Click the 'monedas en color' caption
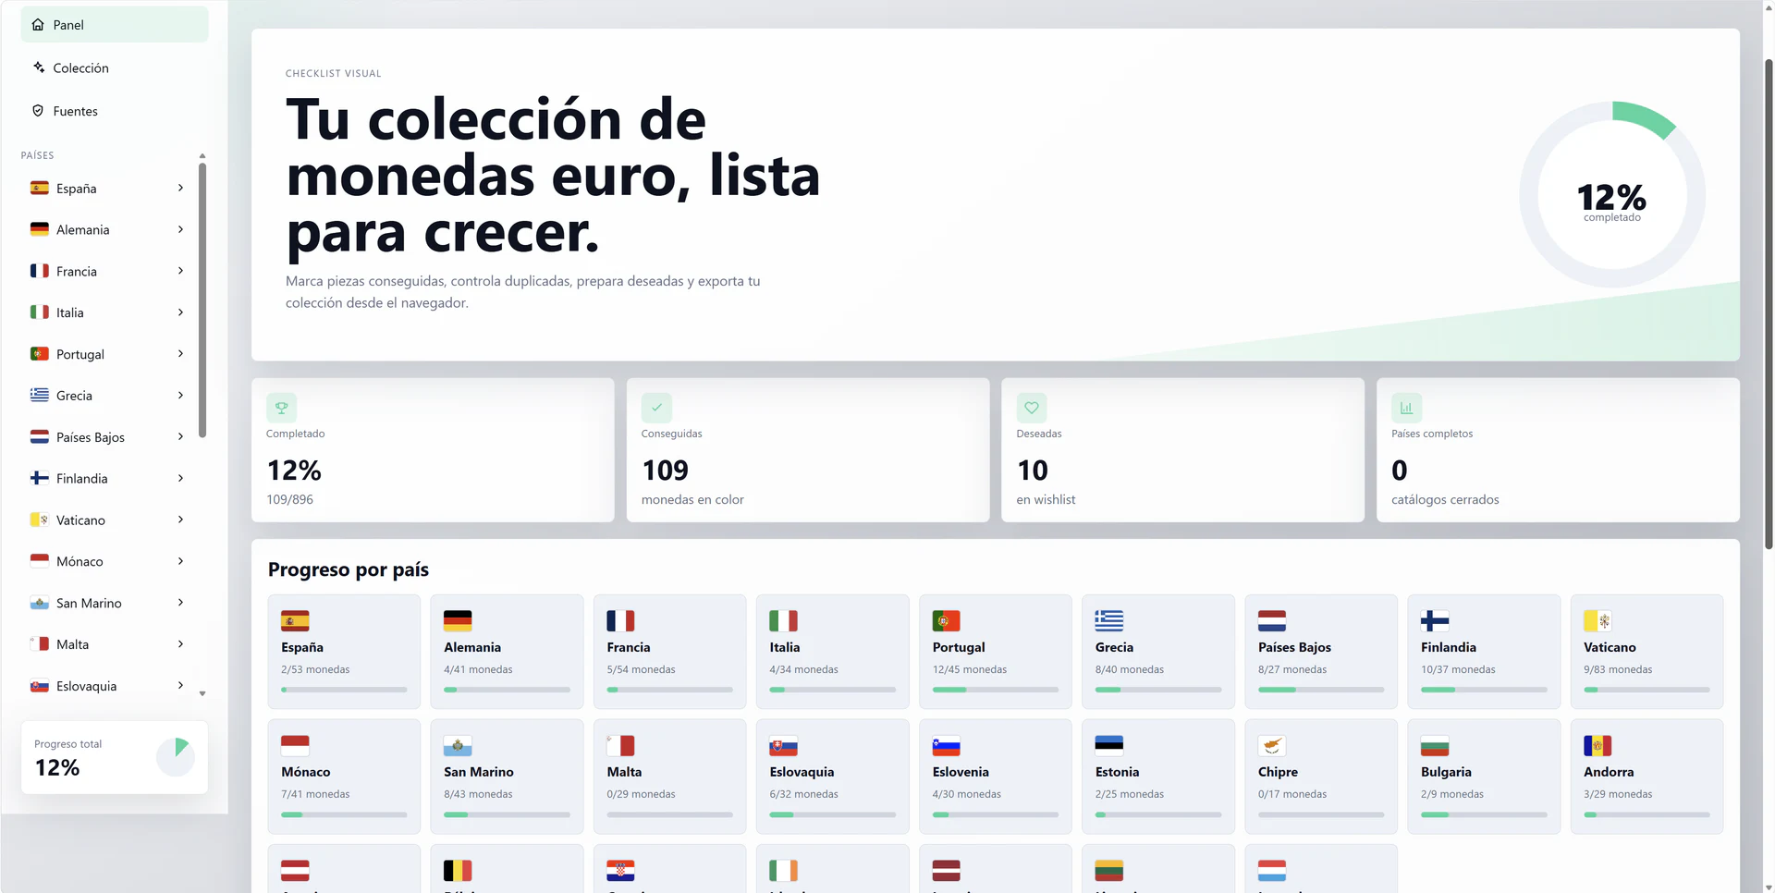 692,499
